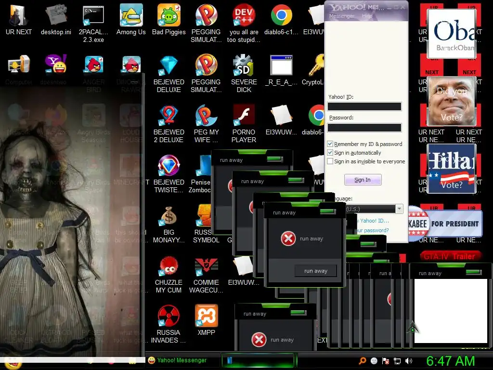Click the network tray icon
The width and height of the screenshot is (493, 370).
tap(397, 361)
